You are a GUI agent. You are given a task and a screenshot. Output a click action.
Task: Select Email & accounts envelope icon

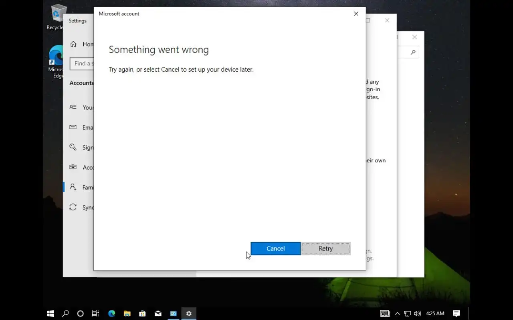tap(73, 127)
